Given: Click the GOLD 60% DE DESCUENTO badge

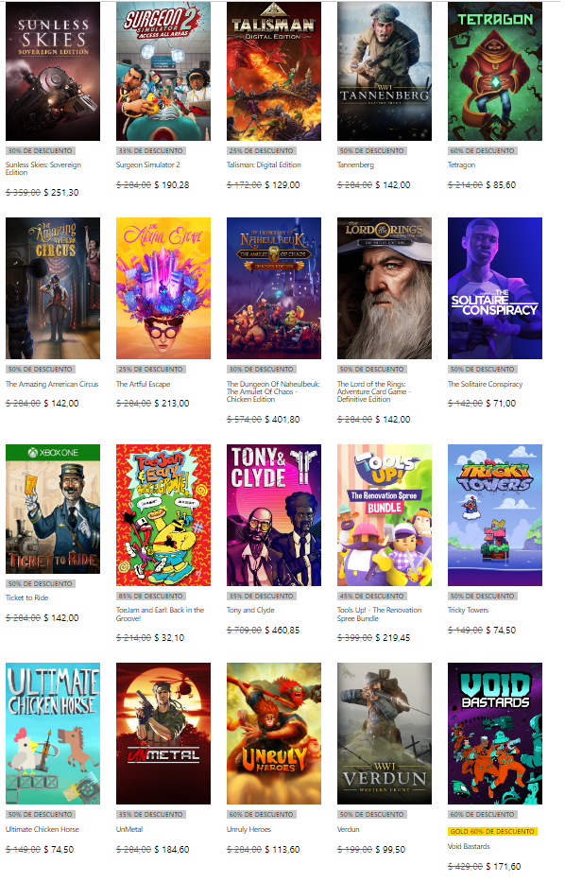Looking at the screenshot, I should click(492, 831).
